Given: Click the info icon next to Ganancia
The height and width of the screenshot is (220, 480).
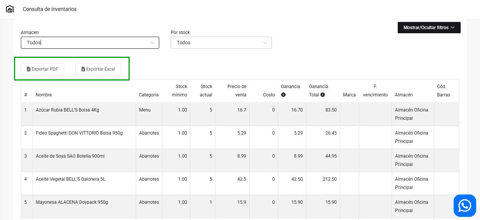Looking at the screenshot, I should tap(283, 95).
